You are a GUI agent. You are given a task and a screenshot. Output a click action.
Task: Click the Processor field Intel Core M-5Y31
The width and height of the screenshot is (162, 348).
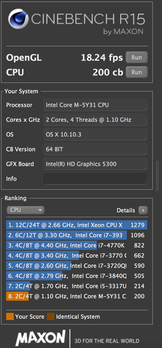(x=95, y=105)
